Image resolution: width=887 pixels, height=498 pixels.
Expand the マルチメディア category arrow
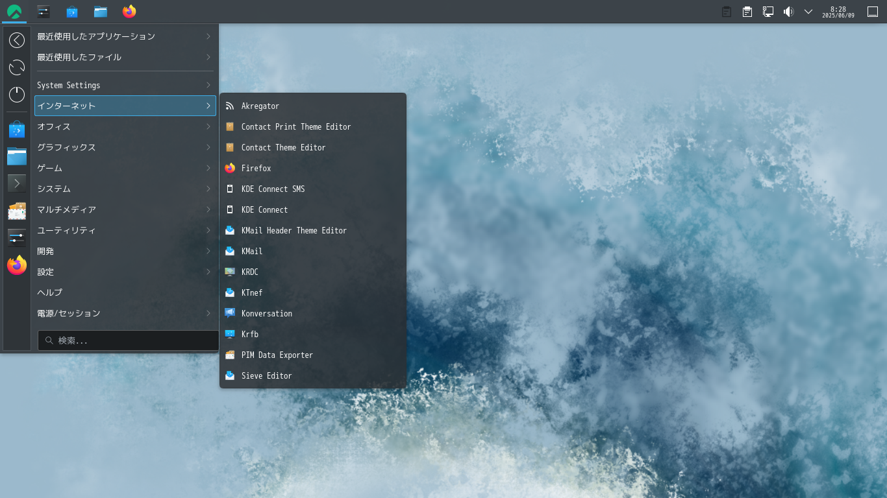[x=208, y=209]
